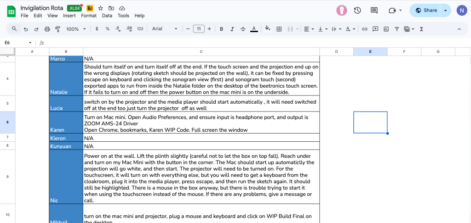Toggle bold formatting
471x223 pixels.
[x=221, y=29]
